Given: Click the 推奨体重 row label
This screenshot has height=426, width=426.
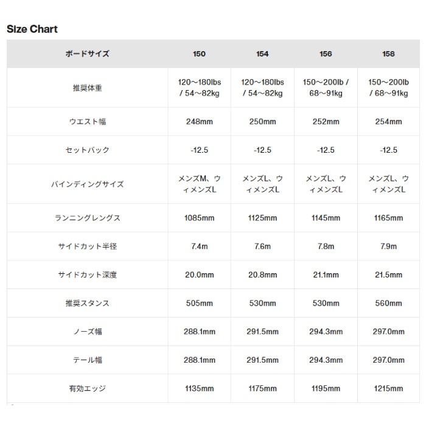Looking at the screenshot, I should pyautogui.click(x=87, y=88).
